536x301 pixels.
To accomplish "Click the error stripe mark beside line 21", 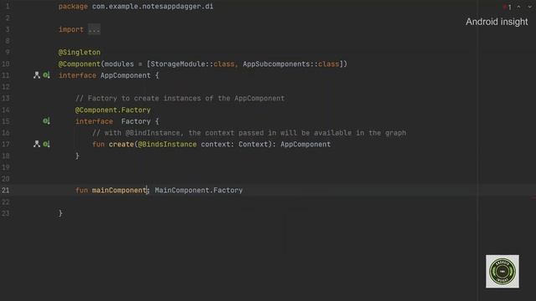I will [533, 197].
